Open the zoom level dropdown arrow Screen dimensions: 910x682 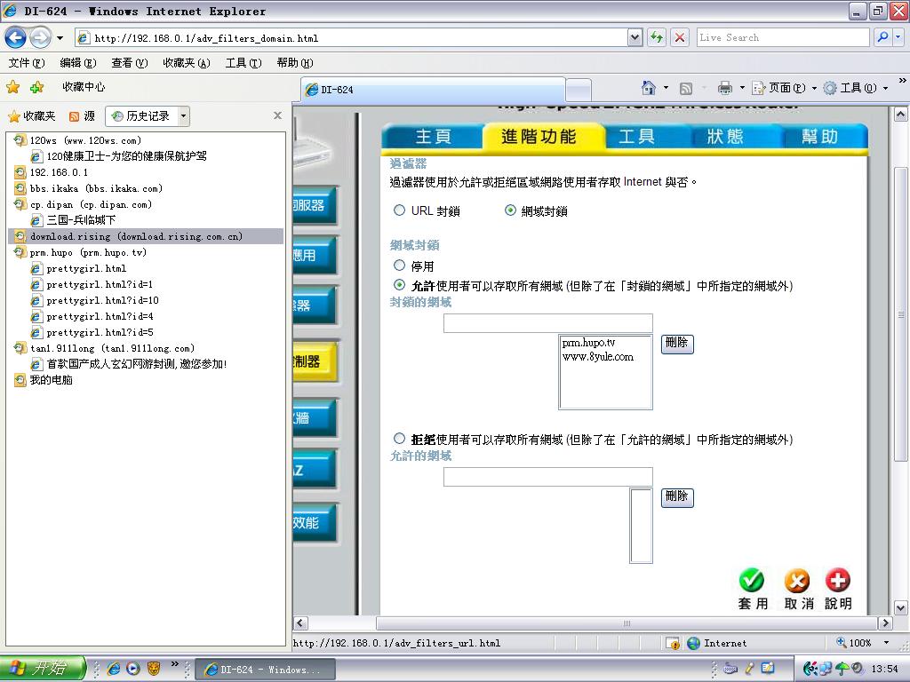click(886, 643)
